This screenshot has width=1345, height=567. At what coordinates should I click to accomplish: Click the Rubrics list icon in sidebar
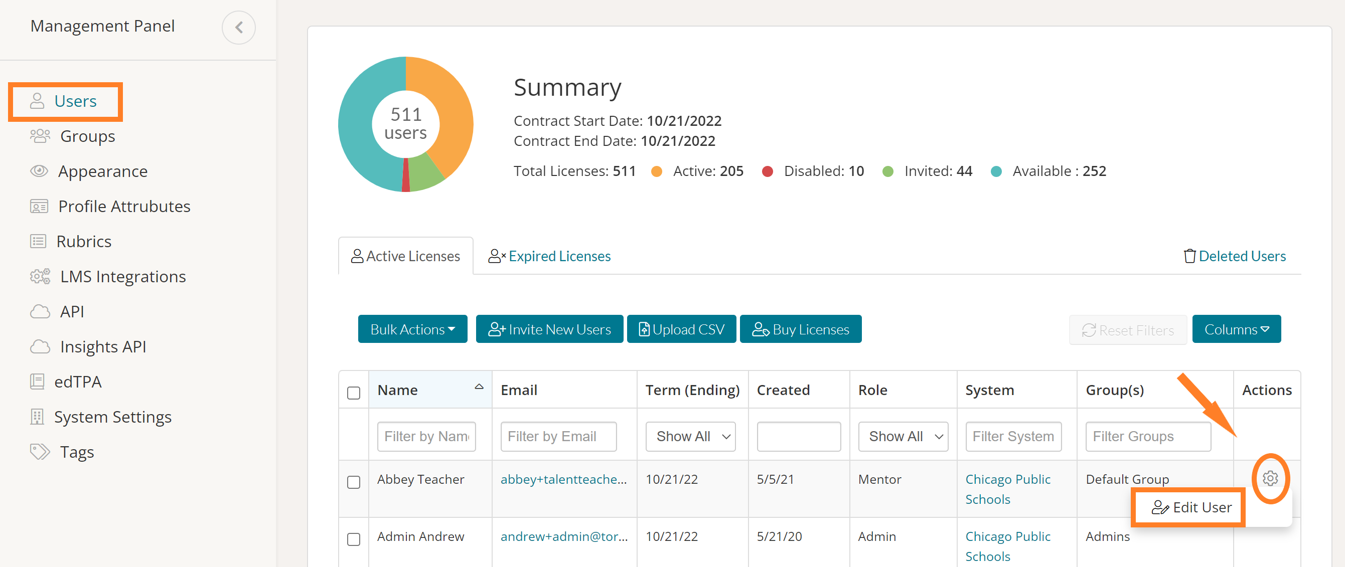[38, 241]
